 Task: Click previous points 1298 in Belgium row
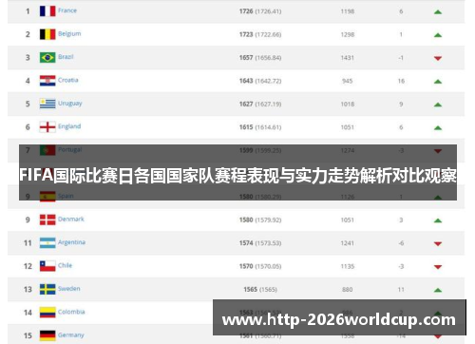click(348, 34)
